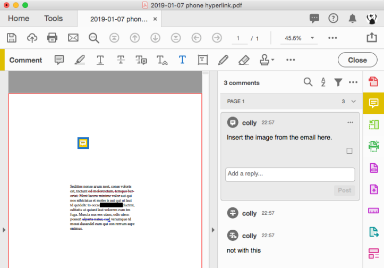
Task: Close the Comment toolbar
Action: 357,60
